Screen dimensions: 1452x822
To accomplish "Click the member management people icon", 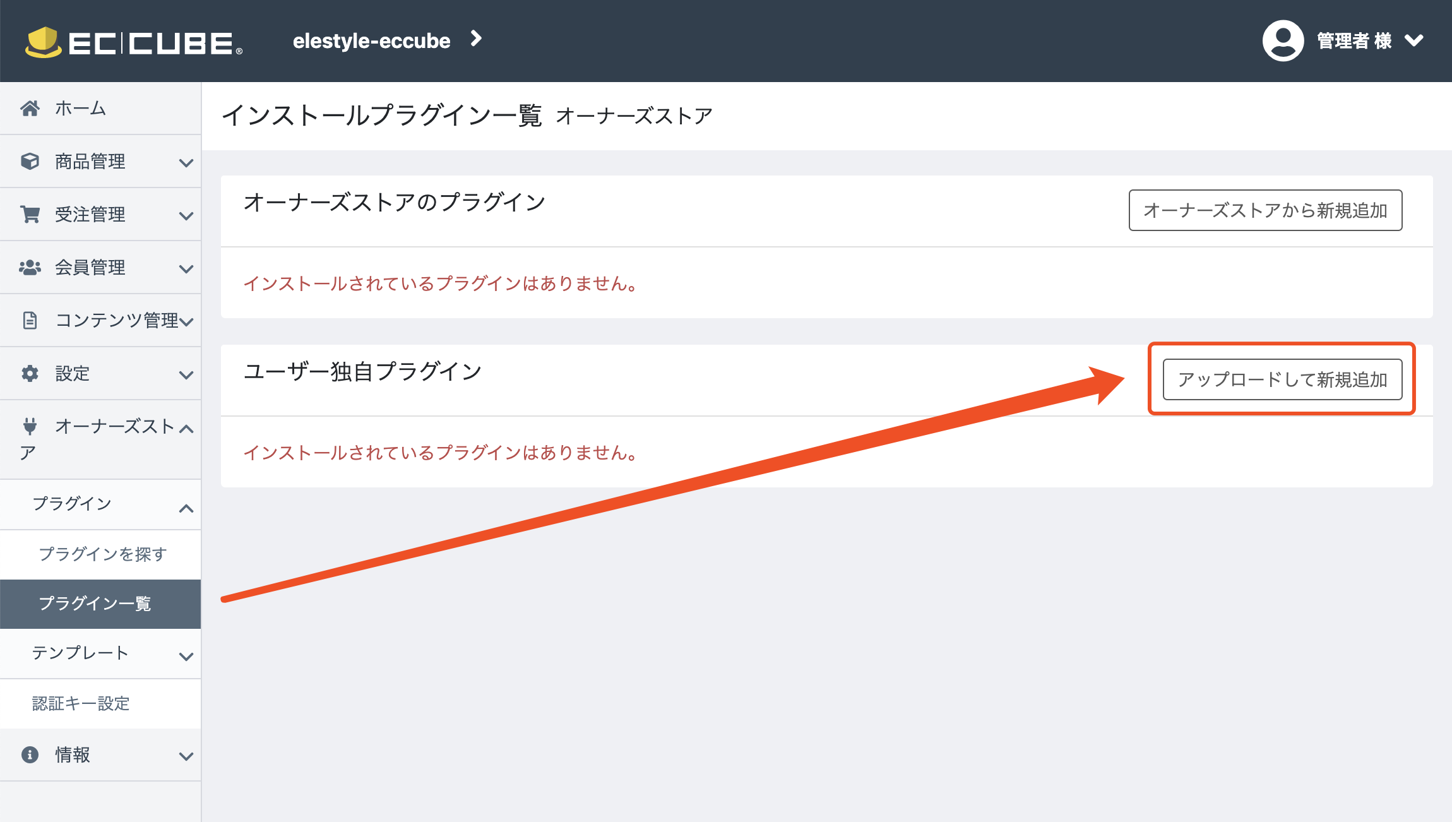I will pos(30,268).
